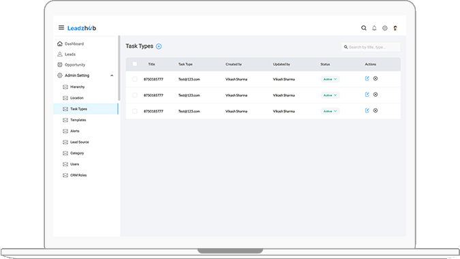
Task: Click the CRM Roles envelope icon
Action: [65, 175]
